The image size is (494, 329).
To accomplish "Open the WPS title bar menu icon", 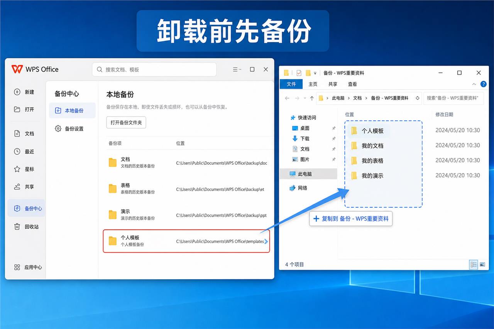I will coord(237,69).
